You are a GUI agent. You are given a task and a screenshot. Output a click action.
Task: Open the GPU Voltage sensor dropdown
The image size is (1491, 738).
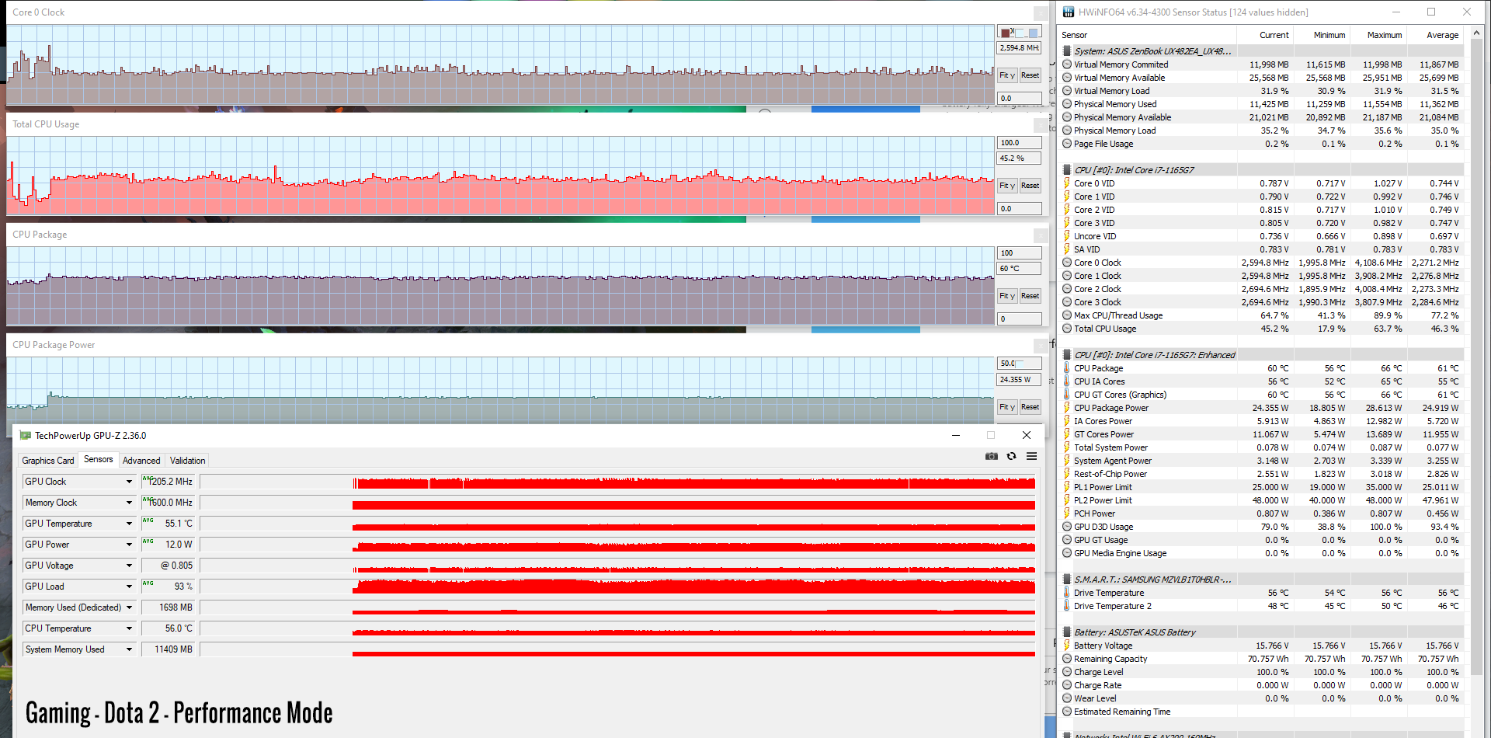click(x=129, y=566)
